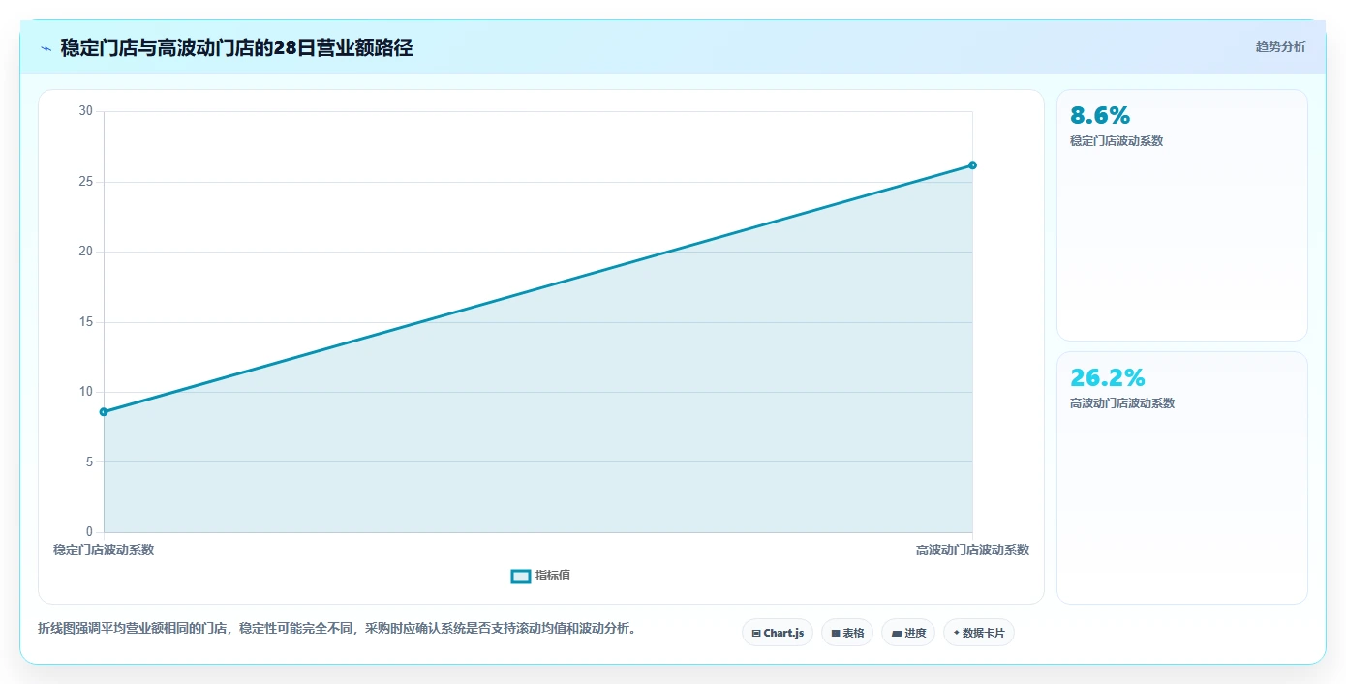Click the icon inside the Chart.js tag

pos(756,634)
